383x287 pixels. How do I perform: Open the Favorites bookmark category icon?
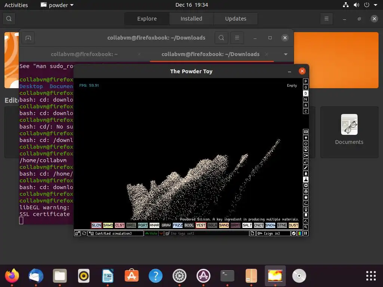point(306,216)
